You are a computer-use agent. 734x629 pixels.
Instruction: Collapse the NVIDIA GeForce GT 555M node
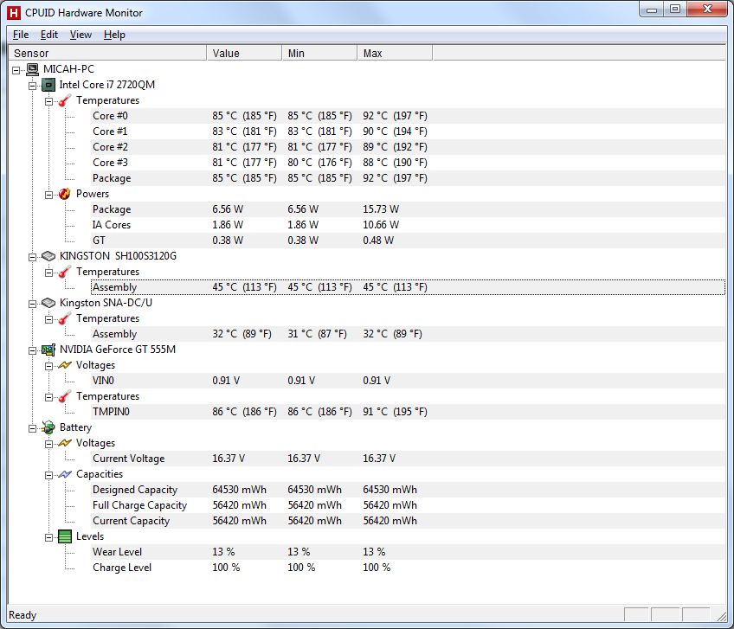(32, 350)
